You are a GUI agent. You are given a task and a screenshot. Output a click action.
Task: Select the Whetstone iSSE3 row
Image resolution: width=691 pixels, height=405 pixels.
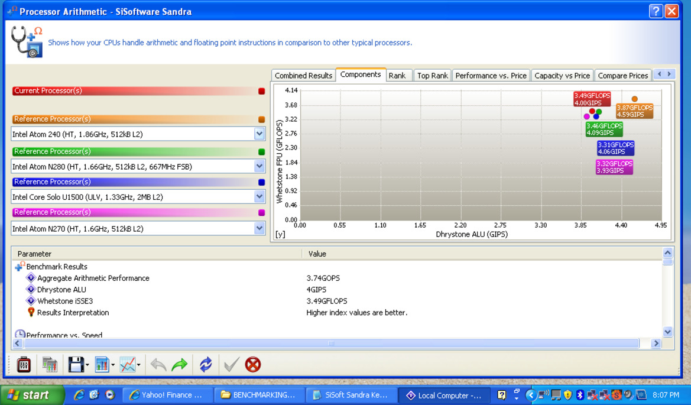(65, 301)
